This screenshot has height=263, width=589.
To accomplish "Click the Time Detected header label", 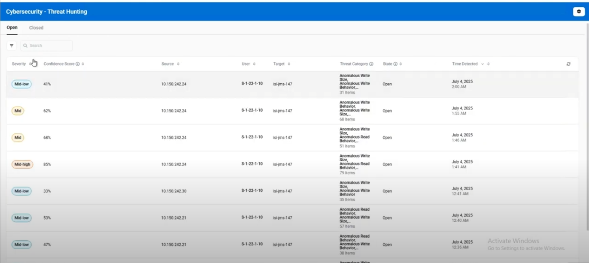I will (x=465, y=64).
